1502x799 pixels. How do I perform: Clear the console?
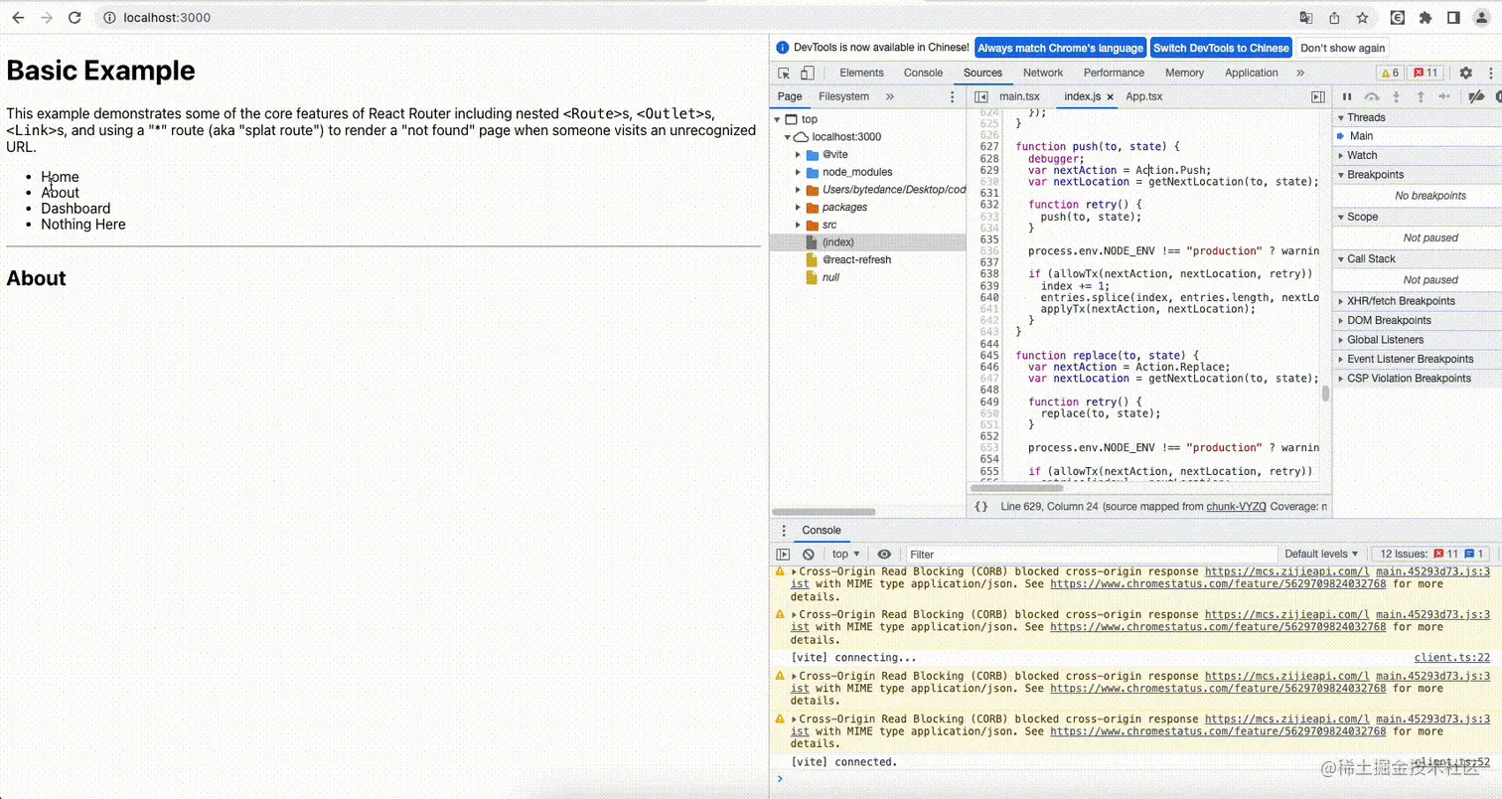[809, 554]
